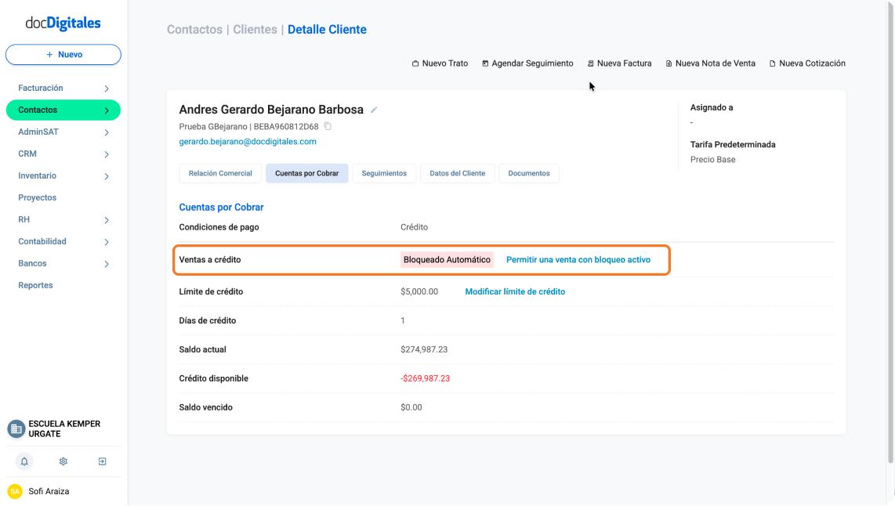Click the page icon of Nueva Cotización
The image size is (895, 506).
click(x=772, y=63)
